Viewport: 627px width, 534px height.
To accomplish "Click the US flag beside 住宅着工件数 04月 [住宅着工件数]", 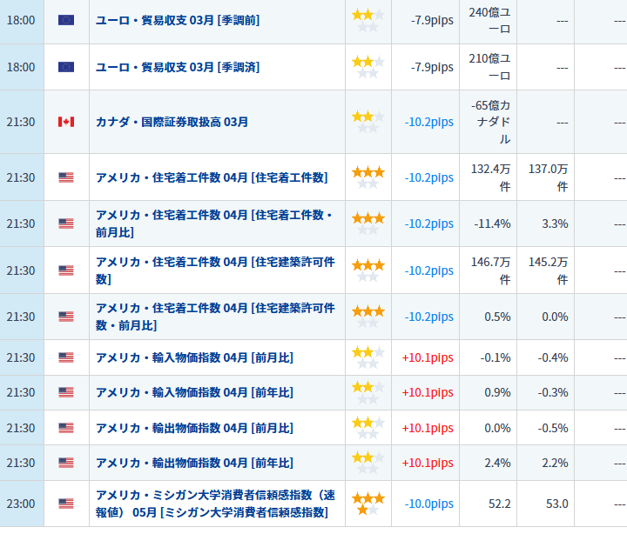I will pos(66,177).
